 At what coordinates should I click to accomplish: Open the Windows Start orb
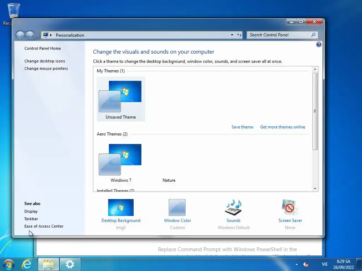tap(8, 264)
